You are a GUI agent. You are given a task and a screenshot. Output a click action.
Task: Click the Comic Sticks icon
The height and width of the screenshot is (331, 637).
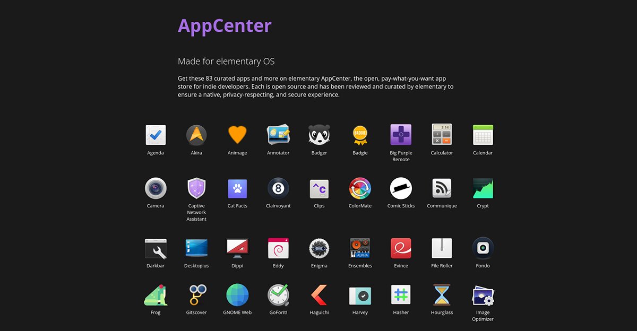401,188
